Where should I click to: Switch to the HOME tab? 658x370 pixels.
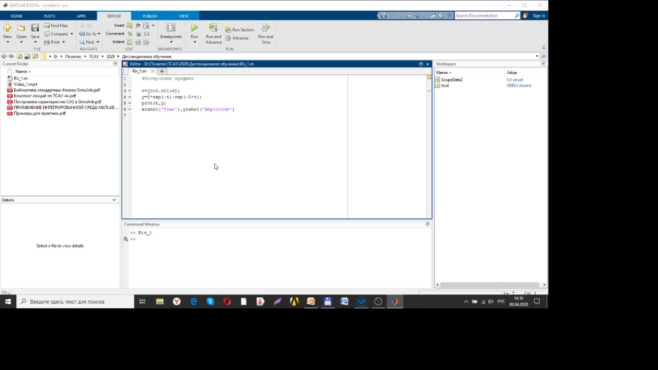point(16,16)
